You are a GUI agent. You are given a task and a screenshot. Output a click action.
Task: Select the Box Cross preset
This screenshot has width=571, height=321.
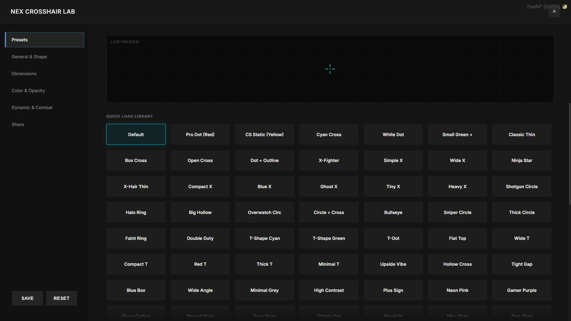pyautogui.click(x=136, y=160)
